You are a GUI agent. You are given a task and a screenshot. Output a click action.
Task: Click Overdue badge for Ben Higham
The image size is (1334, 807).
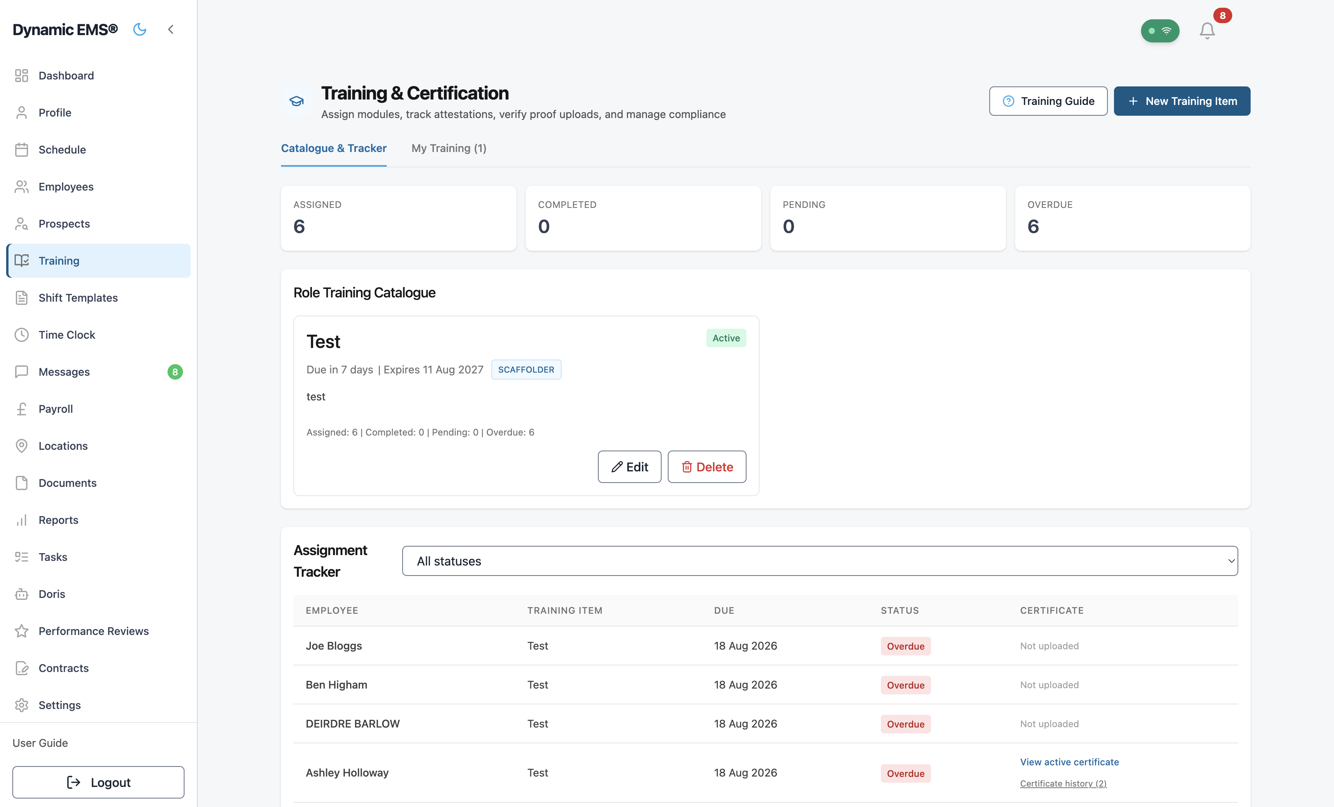[905, 685]
